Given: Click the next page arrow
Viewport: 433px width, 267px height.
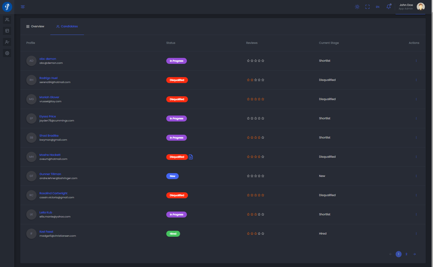Looking at the screenshot, I should 414,254.
